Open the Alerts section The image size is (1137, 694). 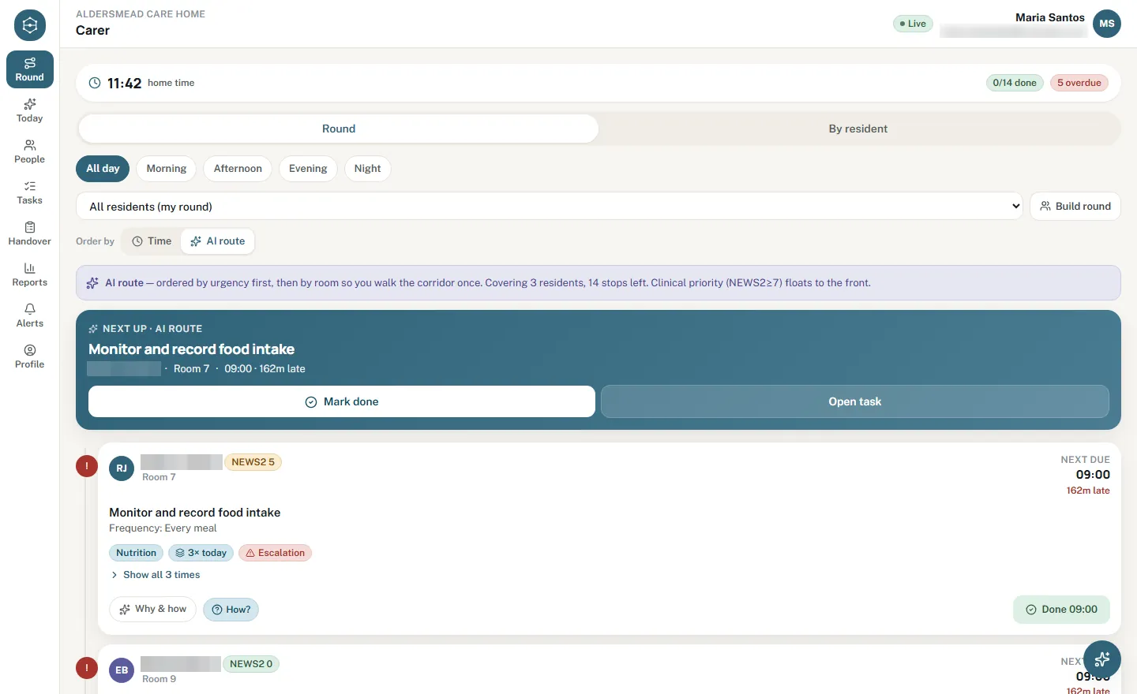[30, 315]
